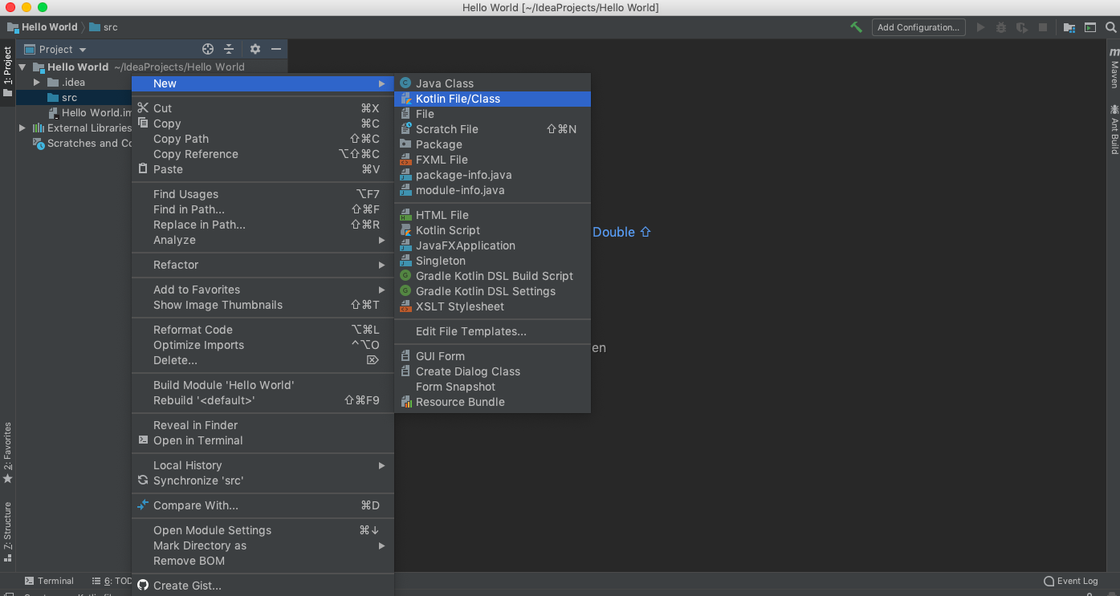1120x596 pixels.
Task: Choose Synchronize 'src' in context menu
Action: tap(263, 480)
